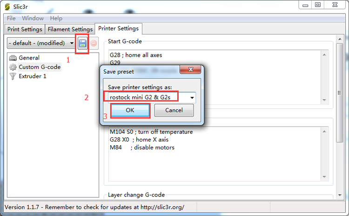The height and width of the screenshot is (216, 349).
Task: Confirm with OK in Save preset dialog
Action: click(130, 110)
